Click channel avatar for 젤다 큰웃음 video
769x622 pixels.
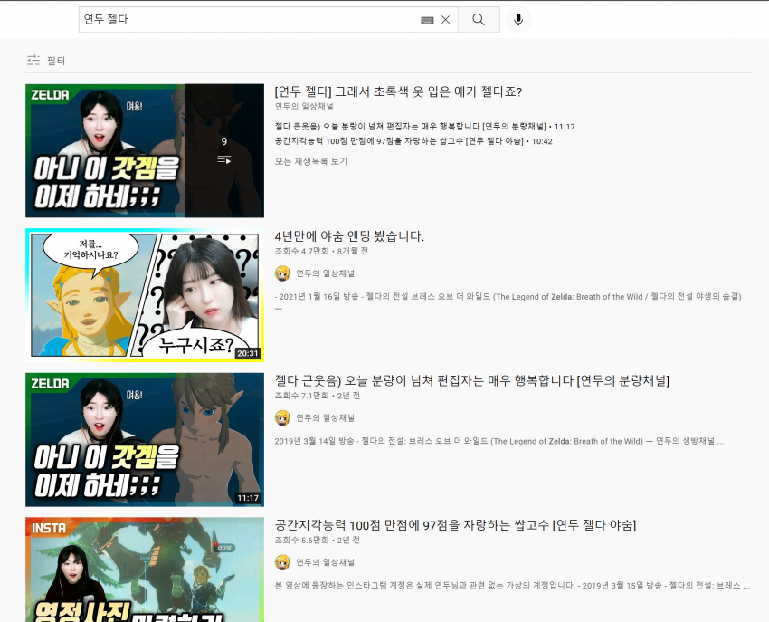tap(282, 417)
